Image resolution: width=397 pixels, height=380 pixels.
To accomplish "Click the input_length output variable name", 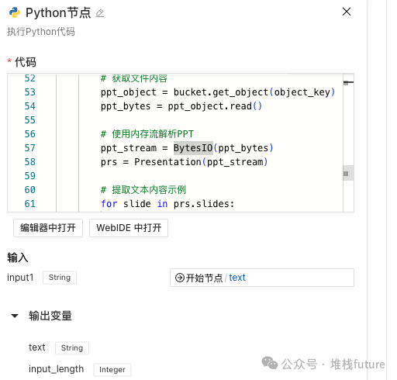I will point(56,369).
